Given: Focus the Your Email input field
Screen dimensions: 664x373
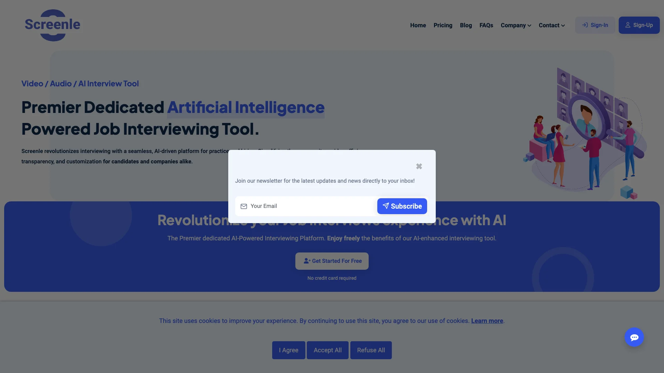Looking at the screenshot, I should pyautogui.click(x=306, y=206).
